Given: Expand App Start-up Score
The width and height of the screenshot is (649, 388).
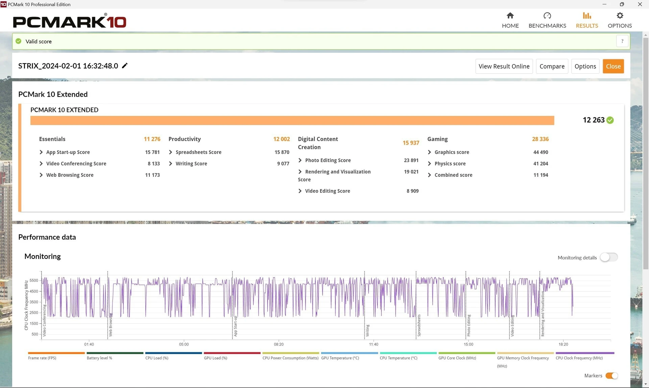Looking at the screenshot, I should click(x=41, y=152).
